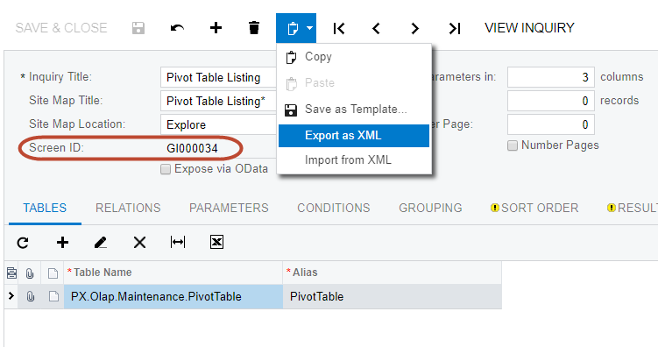Click the Fit to Screen columns icon
This screenshot has width=658, height=347.
click(178, 242)
